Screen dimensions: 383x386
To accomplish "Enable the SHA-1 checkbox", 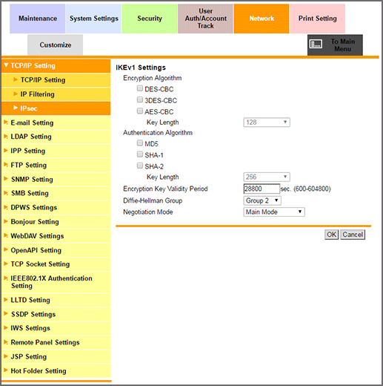I will click(140, 154).
